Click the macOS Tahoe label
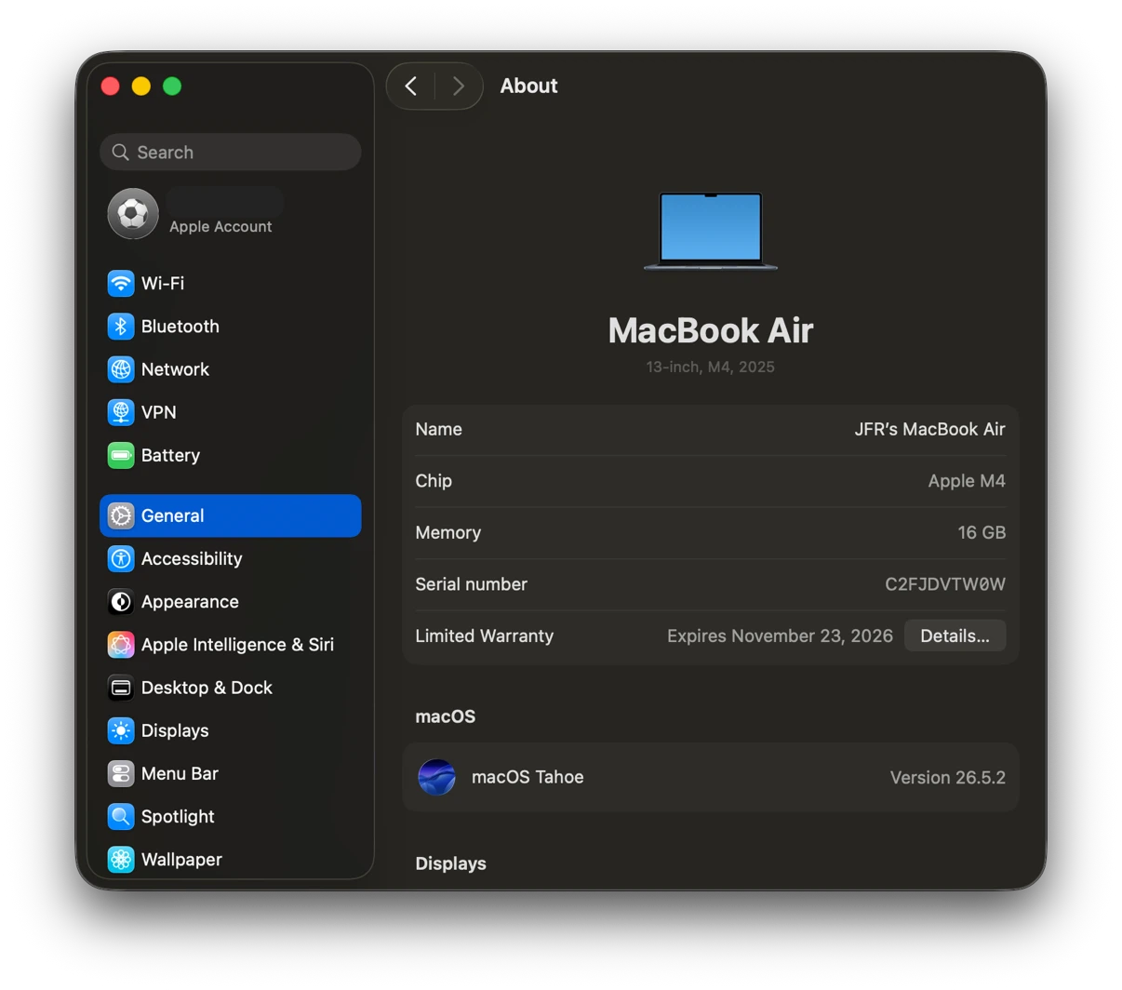Image resolution: width=1122 pixels, height=990 pixels. [x=528, y=777]
